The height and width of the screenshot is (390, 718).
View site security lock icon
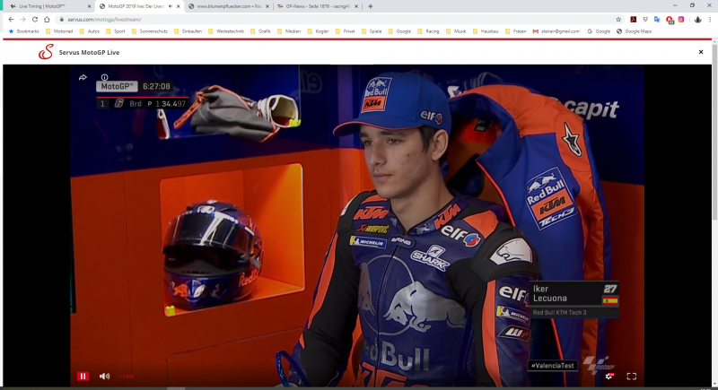pyautogui.click(x=61, y=19)
